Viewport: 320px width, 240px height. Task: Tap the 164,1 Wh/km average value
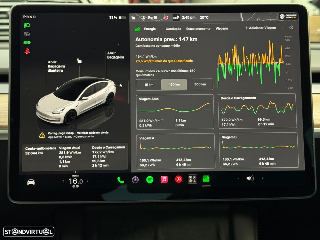click(146, 57)
